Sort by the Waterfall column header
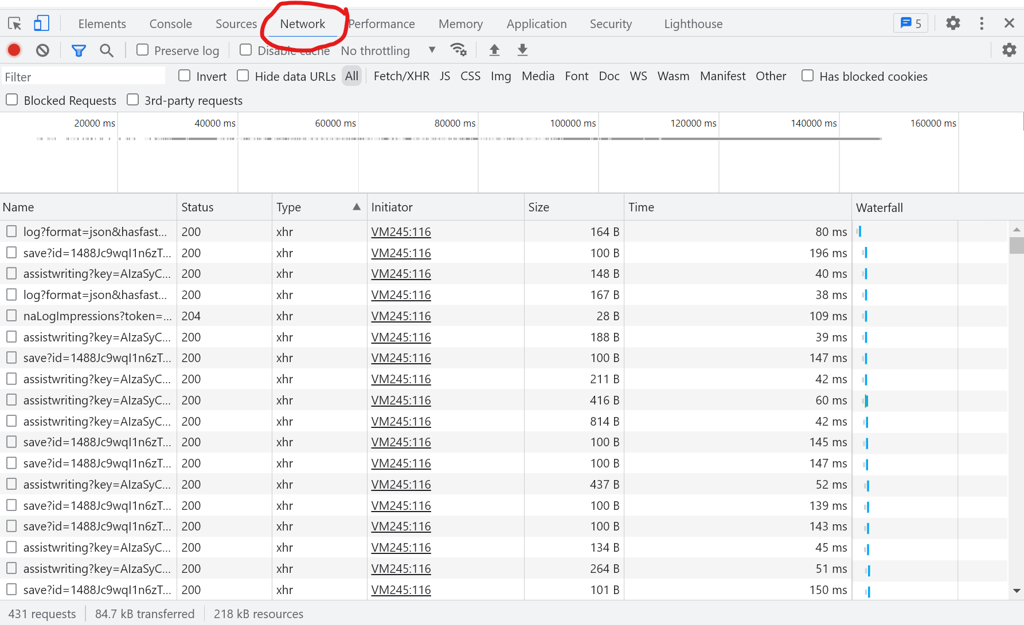 [937, 207]
